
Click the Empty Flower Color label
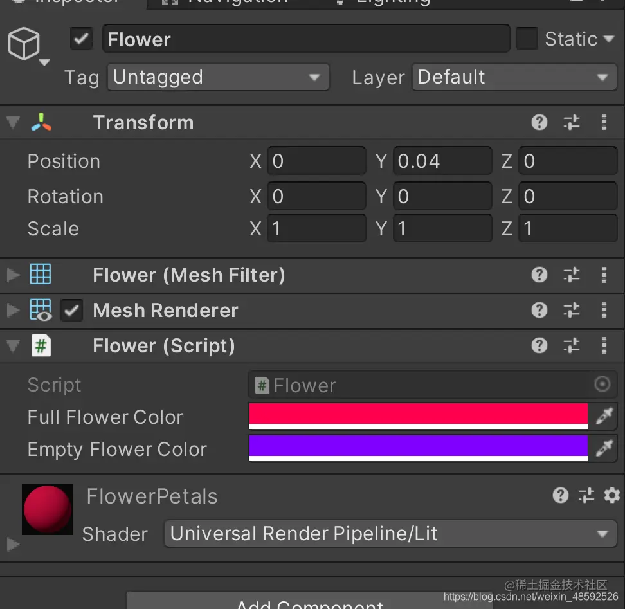point(117,450)
